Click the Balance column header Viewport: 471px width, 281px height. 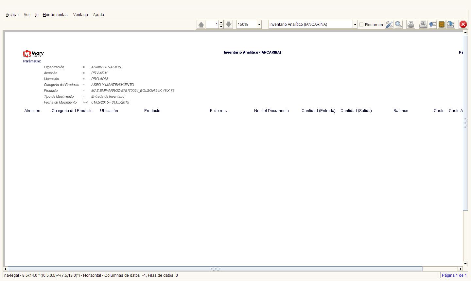pyautogui.click(x=401, y=111)
